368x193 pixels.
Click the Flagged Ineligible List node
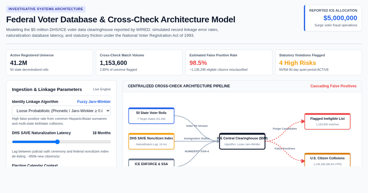[328, 121]
